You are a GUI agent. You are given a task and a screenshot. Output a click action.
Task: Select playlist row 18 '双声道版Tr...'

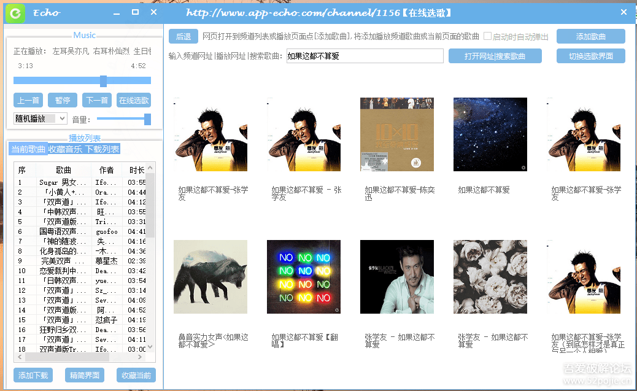[80, 349]
